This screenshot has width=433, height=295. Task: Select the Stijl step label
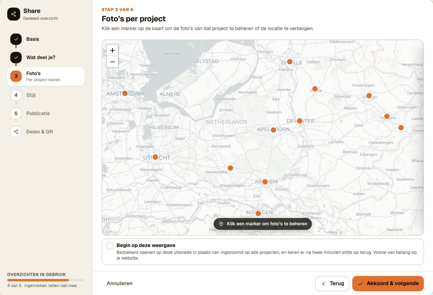31,95
